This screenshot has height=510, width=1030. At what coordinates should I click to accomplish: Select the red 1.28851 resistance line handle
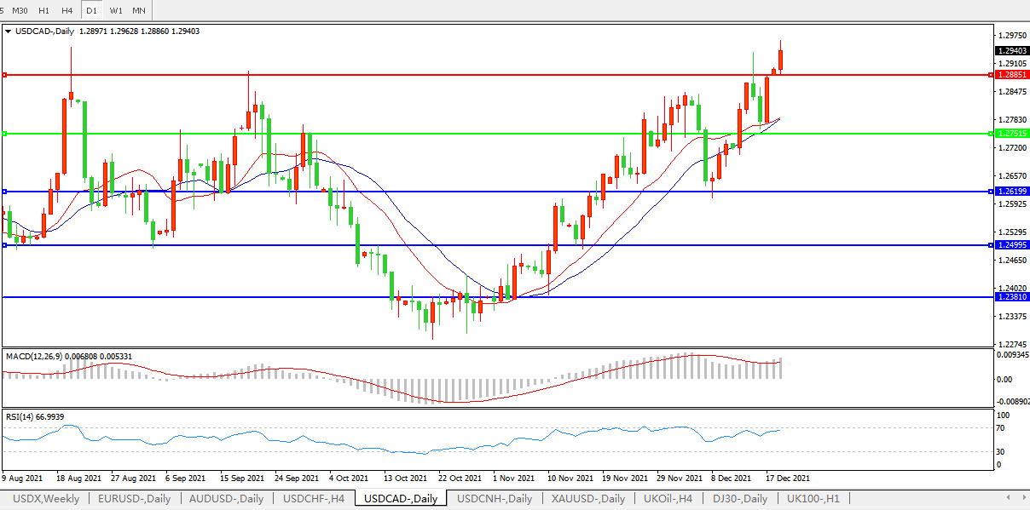click(x=5, y=75)
